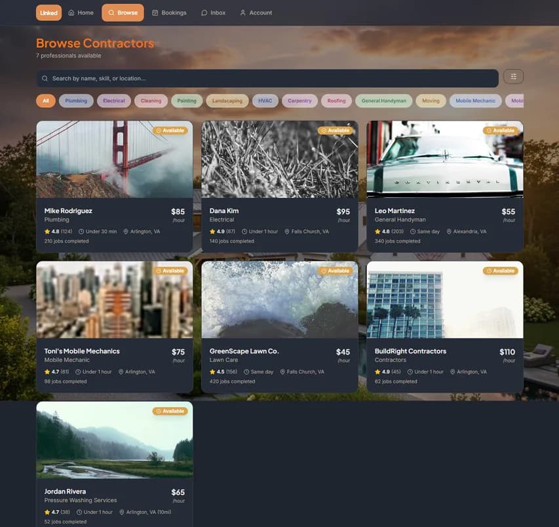
Task: Open GreenScape Lawn Co. name
Action: (244, 351)
